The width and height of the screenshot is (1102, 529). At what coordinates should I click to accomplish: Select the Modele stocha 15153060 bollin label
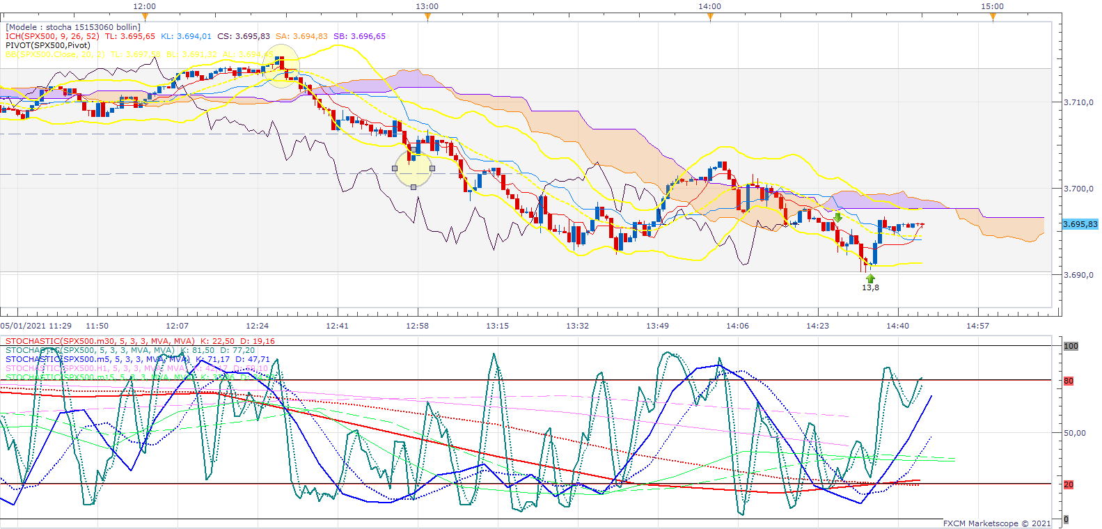coord(73,27)
